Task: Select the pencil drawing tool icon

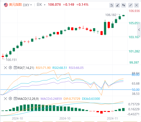Action: [118, 5]
